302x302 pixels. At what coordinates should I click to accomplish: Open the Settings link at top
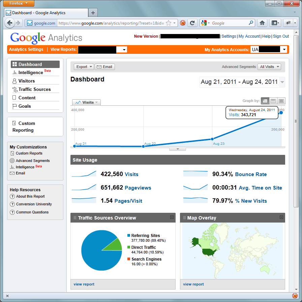(x=229, y=36)
